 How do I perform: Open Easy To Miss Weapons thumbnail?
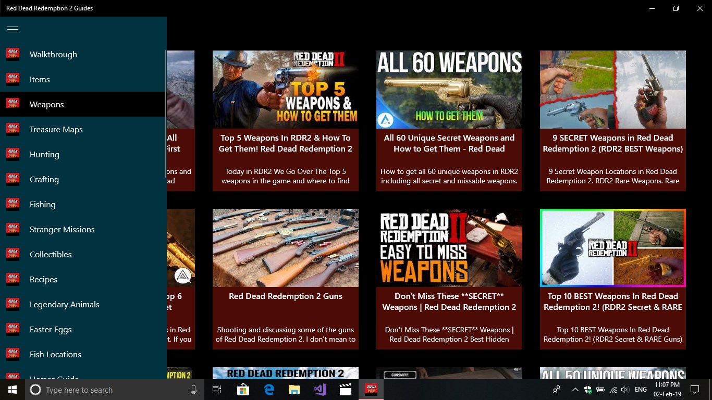(x=449, y=248)
